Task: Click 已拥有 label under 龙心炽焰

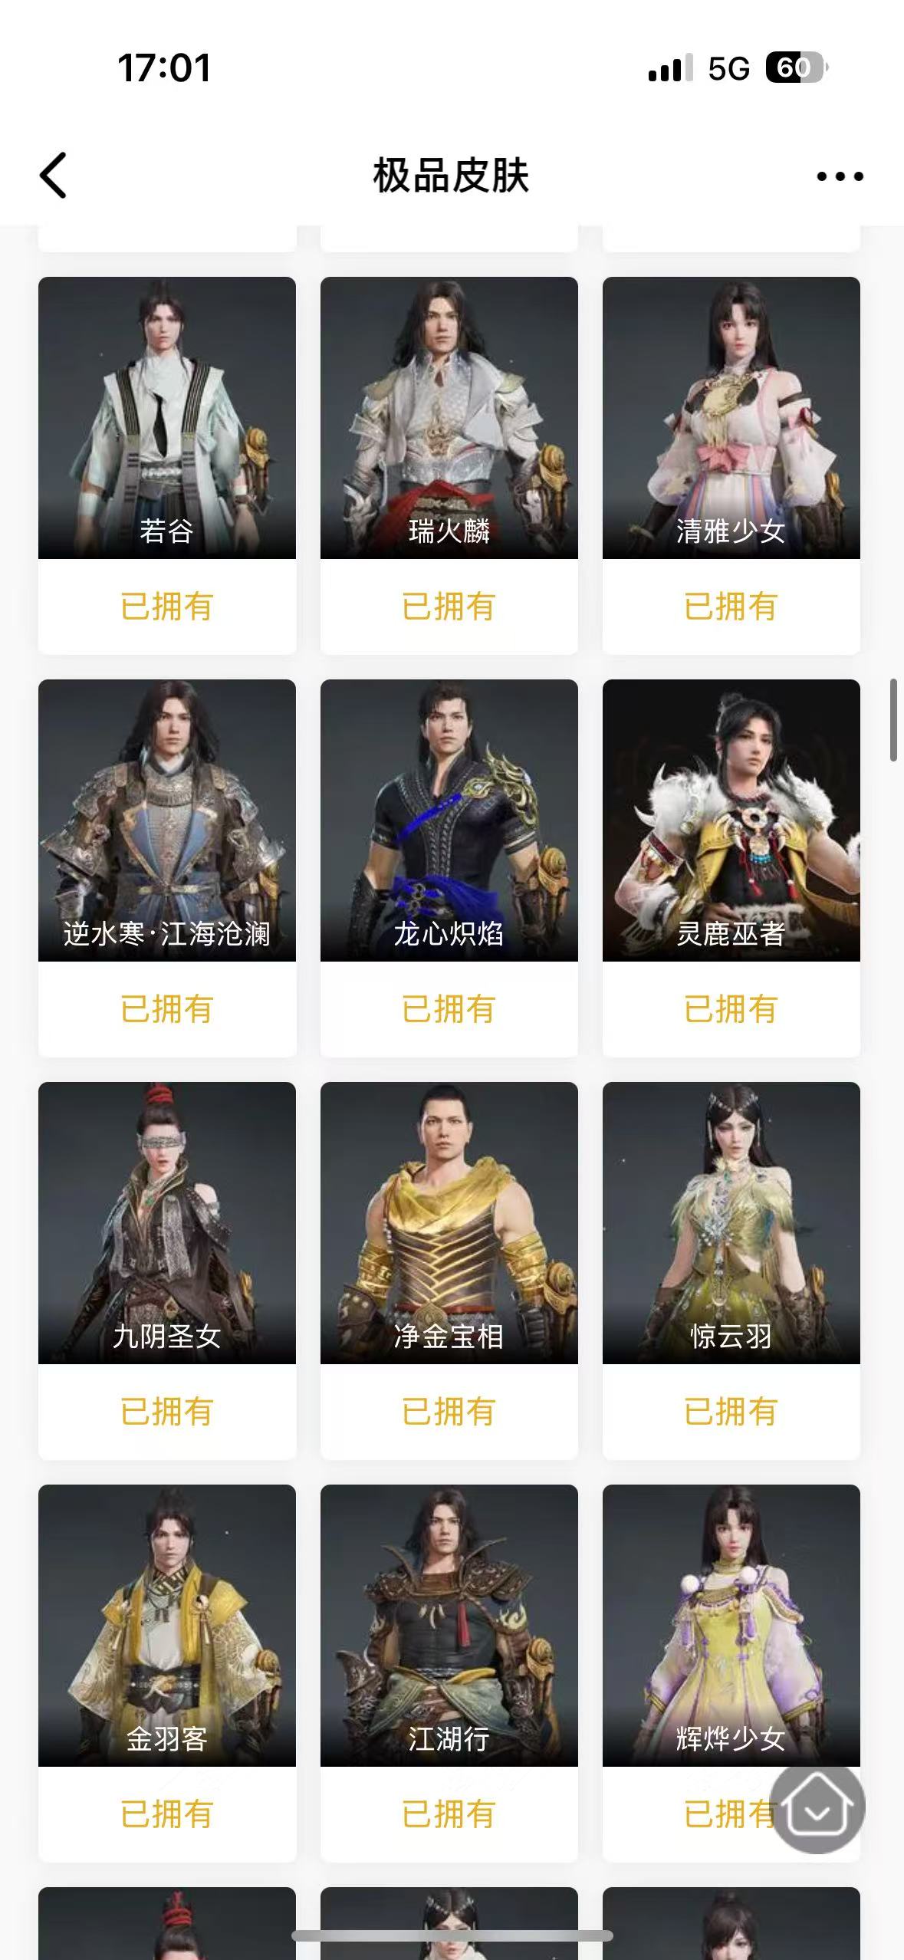Action: [x=449, y=1009]
